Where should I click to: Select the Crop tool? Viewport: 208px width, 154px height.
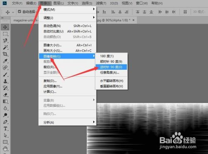tap(5, 54)
